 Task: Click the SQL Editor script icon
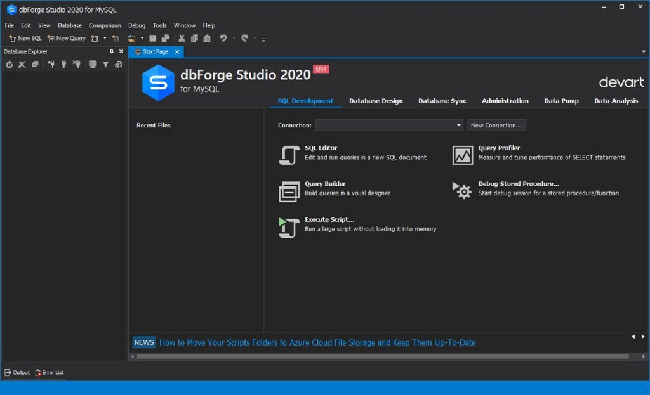(289, 155)
